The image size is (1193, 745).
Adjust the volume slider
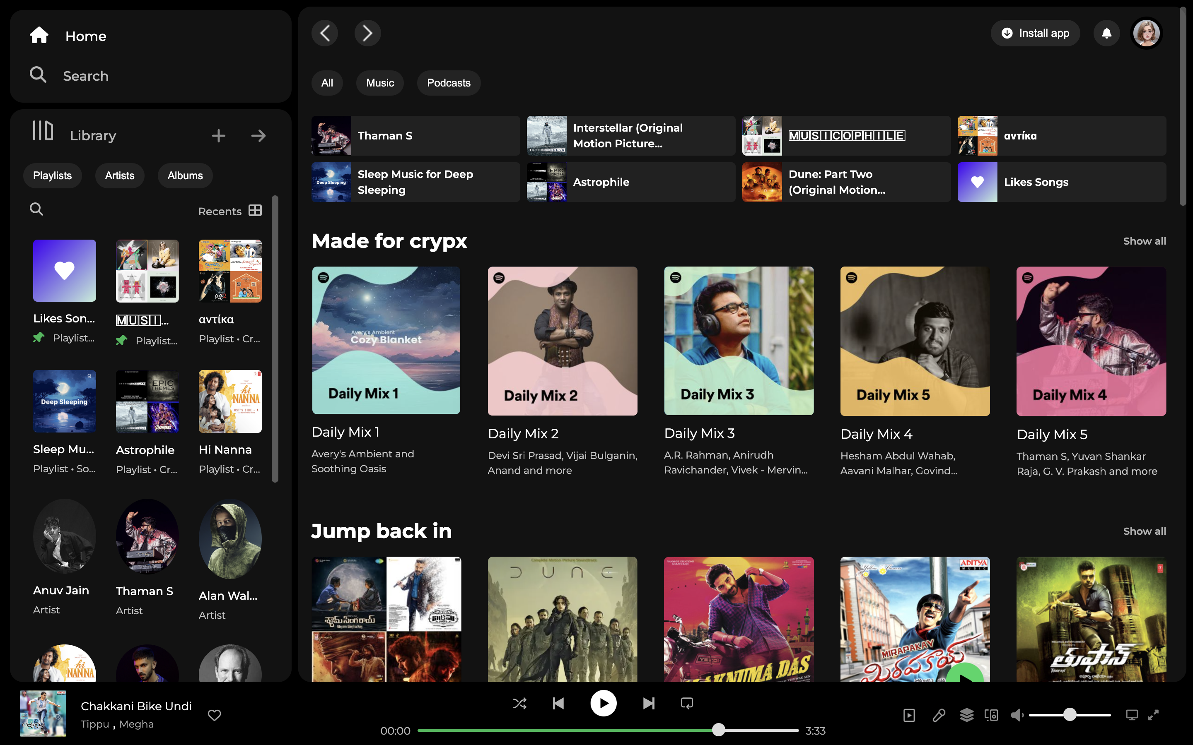point(1070,714)
